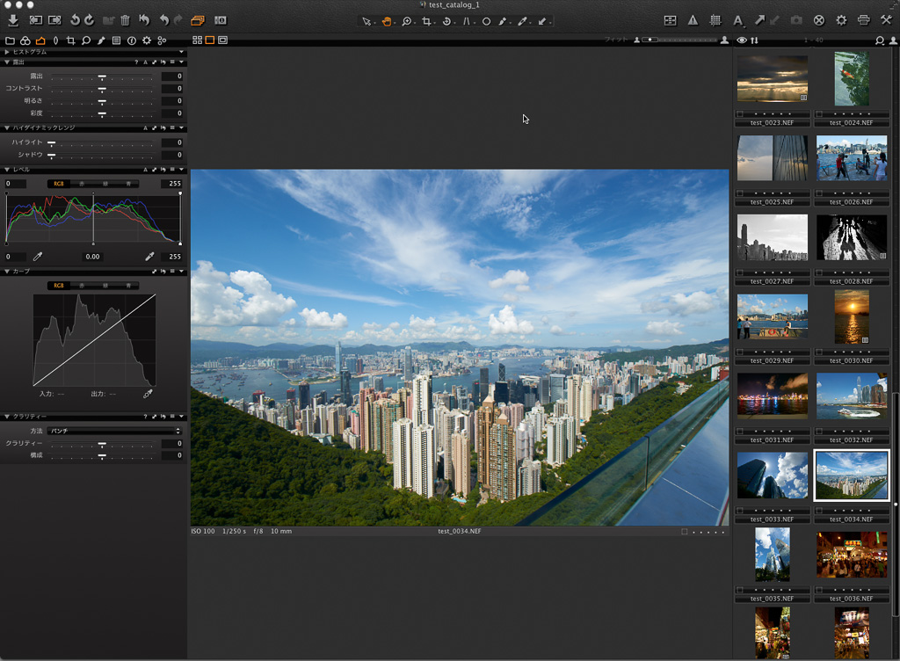Tick the checkbox under test_0033.NEF thumbnail
Image resolution: width=900 pixels, height=661 pixels.
point(740,511)
